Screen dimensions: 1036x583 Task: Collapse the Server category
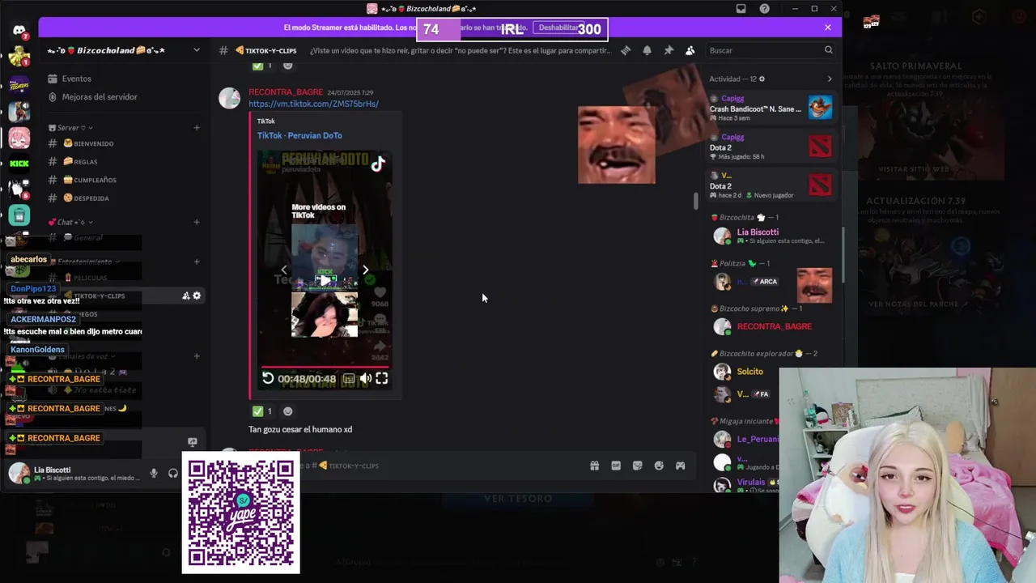(x=71, y=127)
